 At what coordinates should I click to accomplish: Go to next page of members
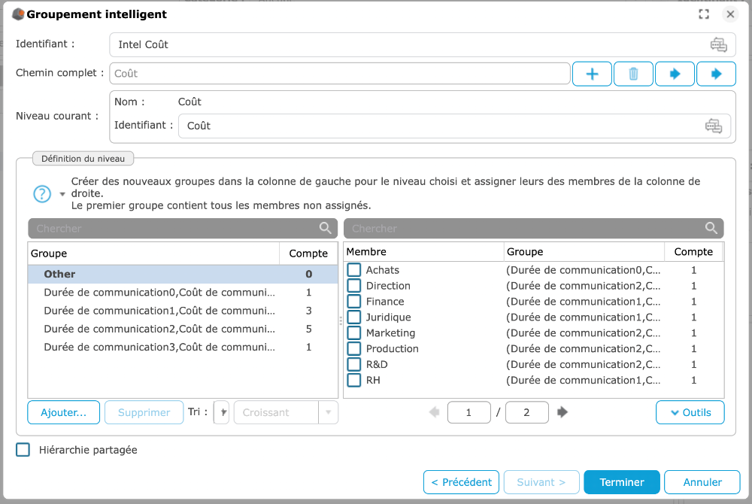click(x=562, y=412)
